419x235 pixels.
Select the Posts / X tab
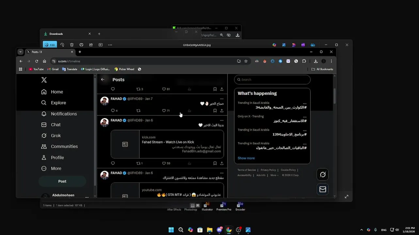50,52
